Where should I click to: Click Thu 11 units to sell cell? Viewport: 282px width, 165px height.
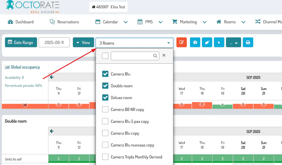[58, 159]
